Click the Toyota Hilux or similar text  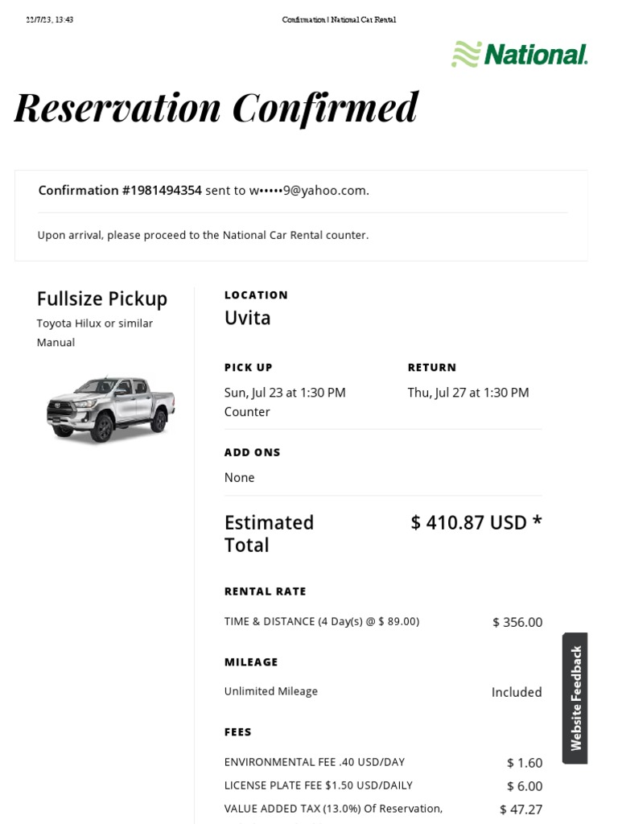[95, 323]
